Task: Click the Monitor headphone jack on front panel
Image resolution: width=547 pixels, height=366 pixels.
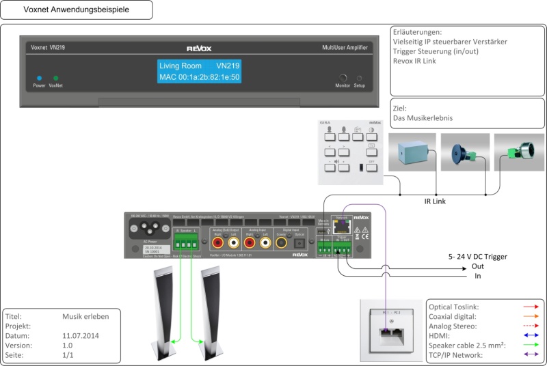Action: click(343, 78)
